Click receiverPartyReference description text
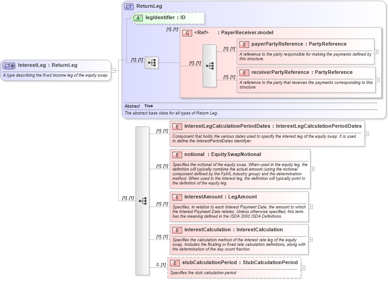The height and width of the screenshot is (281, 388). [306, 85]
